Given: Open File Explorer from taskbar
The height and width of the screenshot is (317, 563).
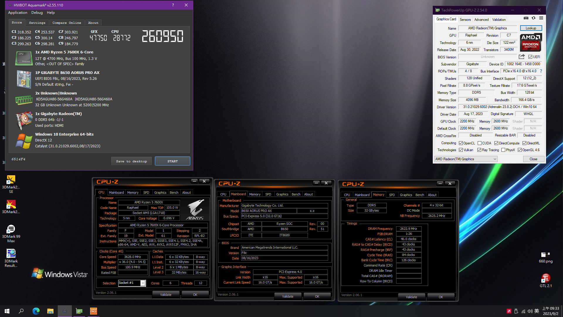Looking at the screenshot, I should [50, 311].
